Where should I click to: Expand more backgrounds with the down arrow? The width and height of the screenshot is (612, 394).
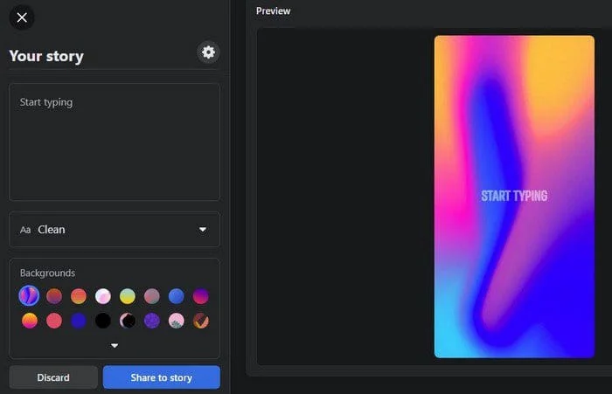pos(115,345)
